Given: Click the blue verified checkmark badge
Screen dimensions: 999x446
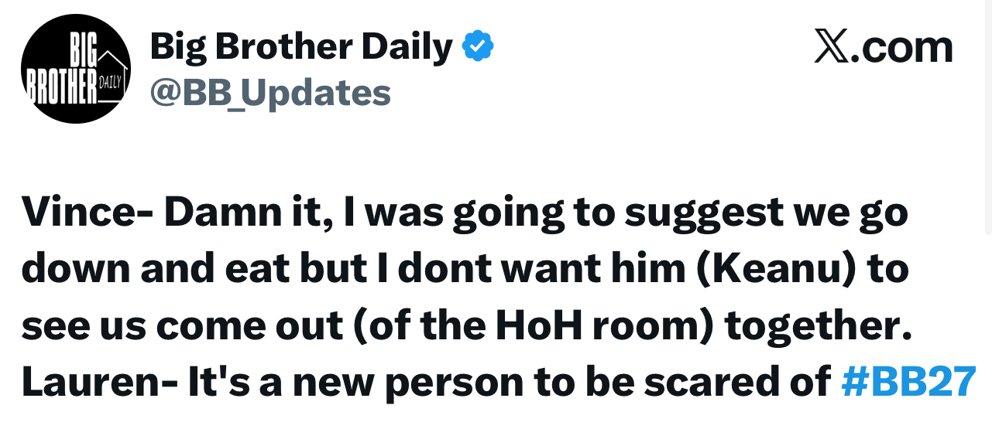Looking at the screenshot, I should click(478, 48).
